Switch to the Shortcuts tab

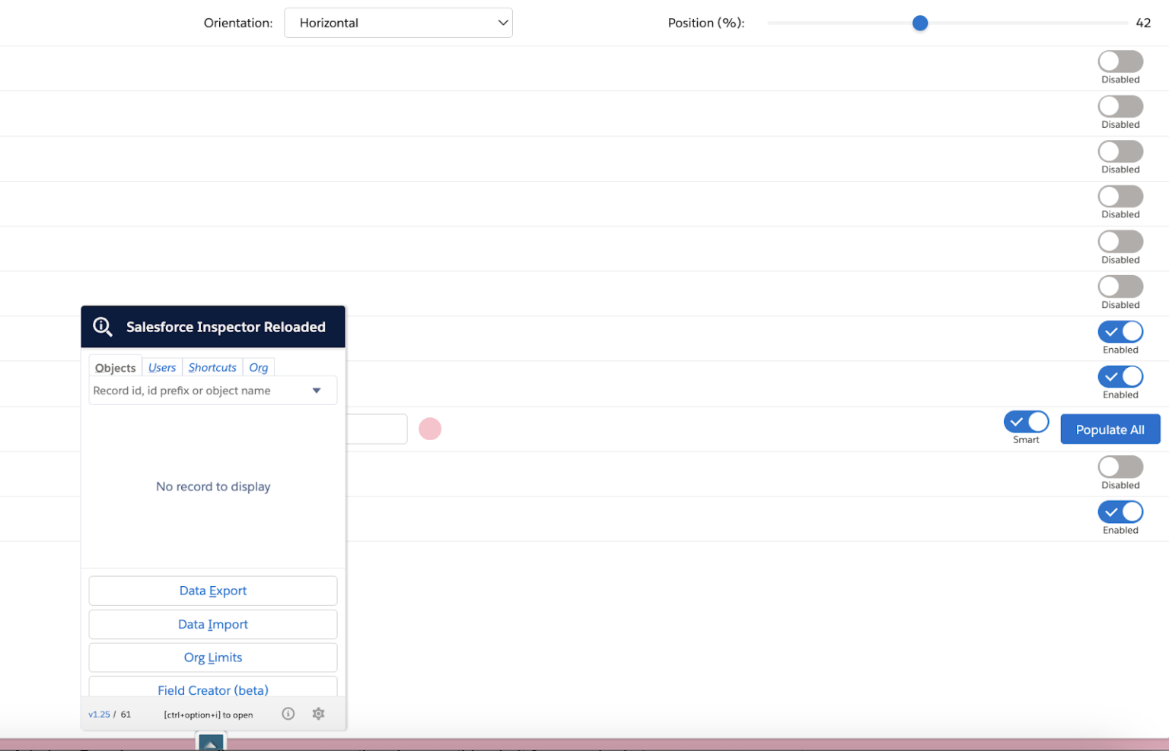[212, 367]
